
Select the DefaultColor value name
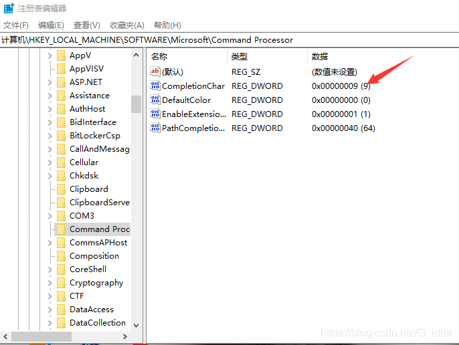pyautogui.click(x=186, y=100)
